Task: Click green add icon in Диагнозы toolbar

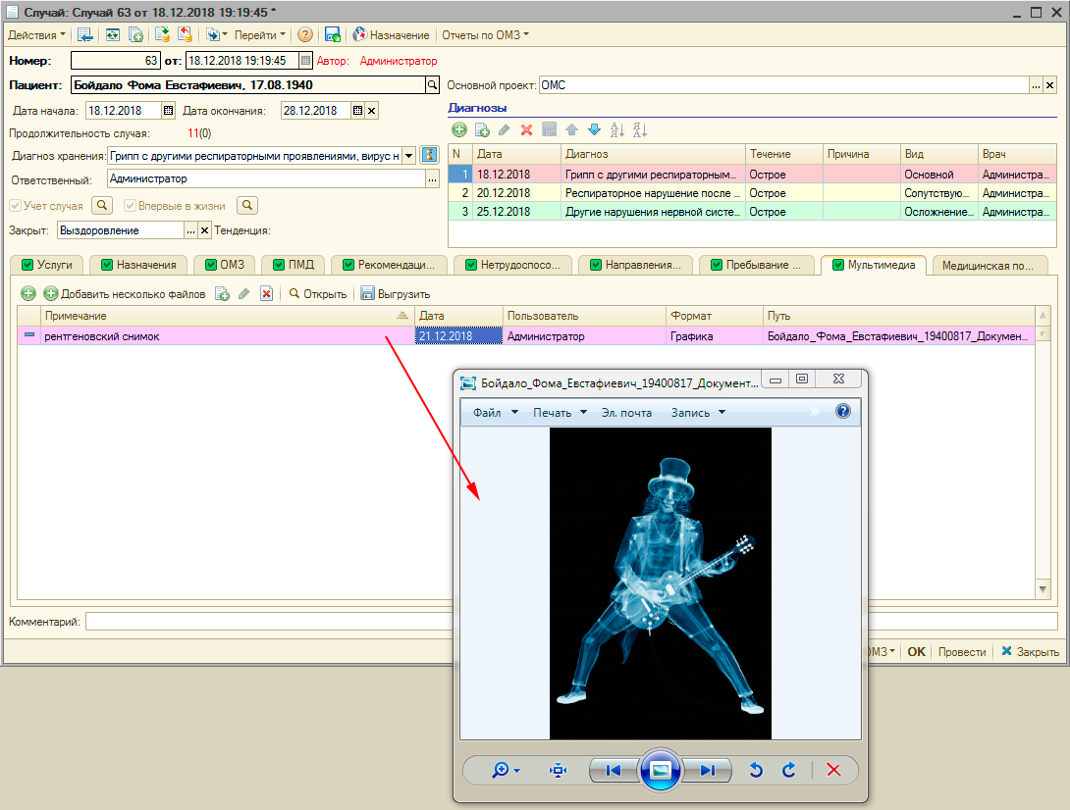Action: point(458,129)
